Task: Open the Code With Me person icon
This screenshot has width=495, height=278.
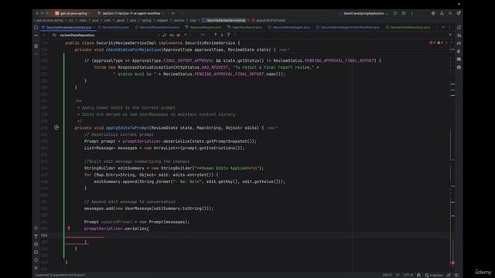Action: pos(442,13)
